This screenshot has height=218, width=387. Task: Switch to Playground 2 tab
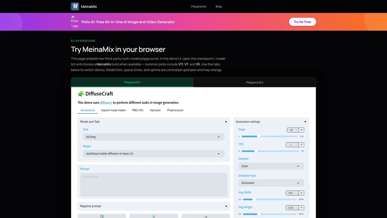point(254,82)
